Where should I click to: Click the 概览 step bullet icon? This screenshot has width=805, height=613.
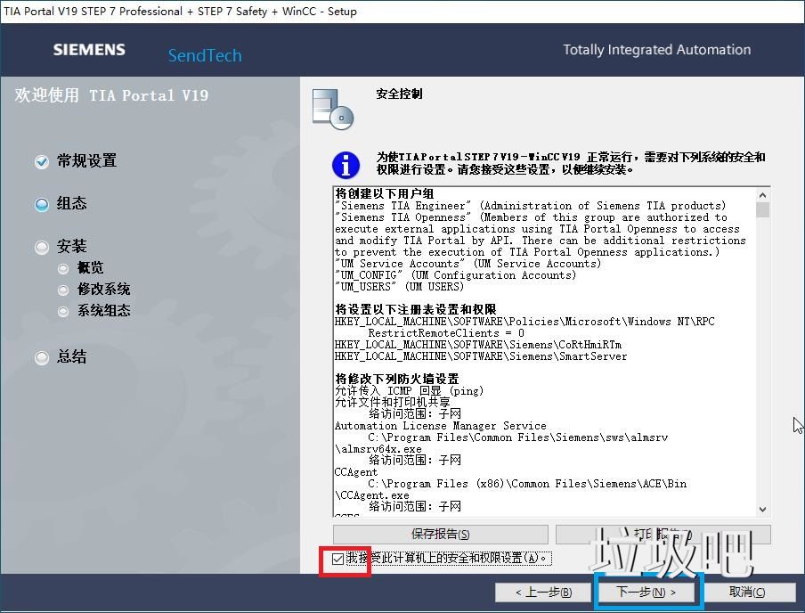point(63,267)
